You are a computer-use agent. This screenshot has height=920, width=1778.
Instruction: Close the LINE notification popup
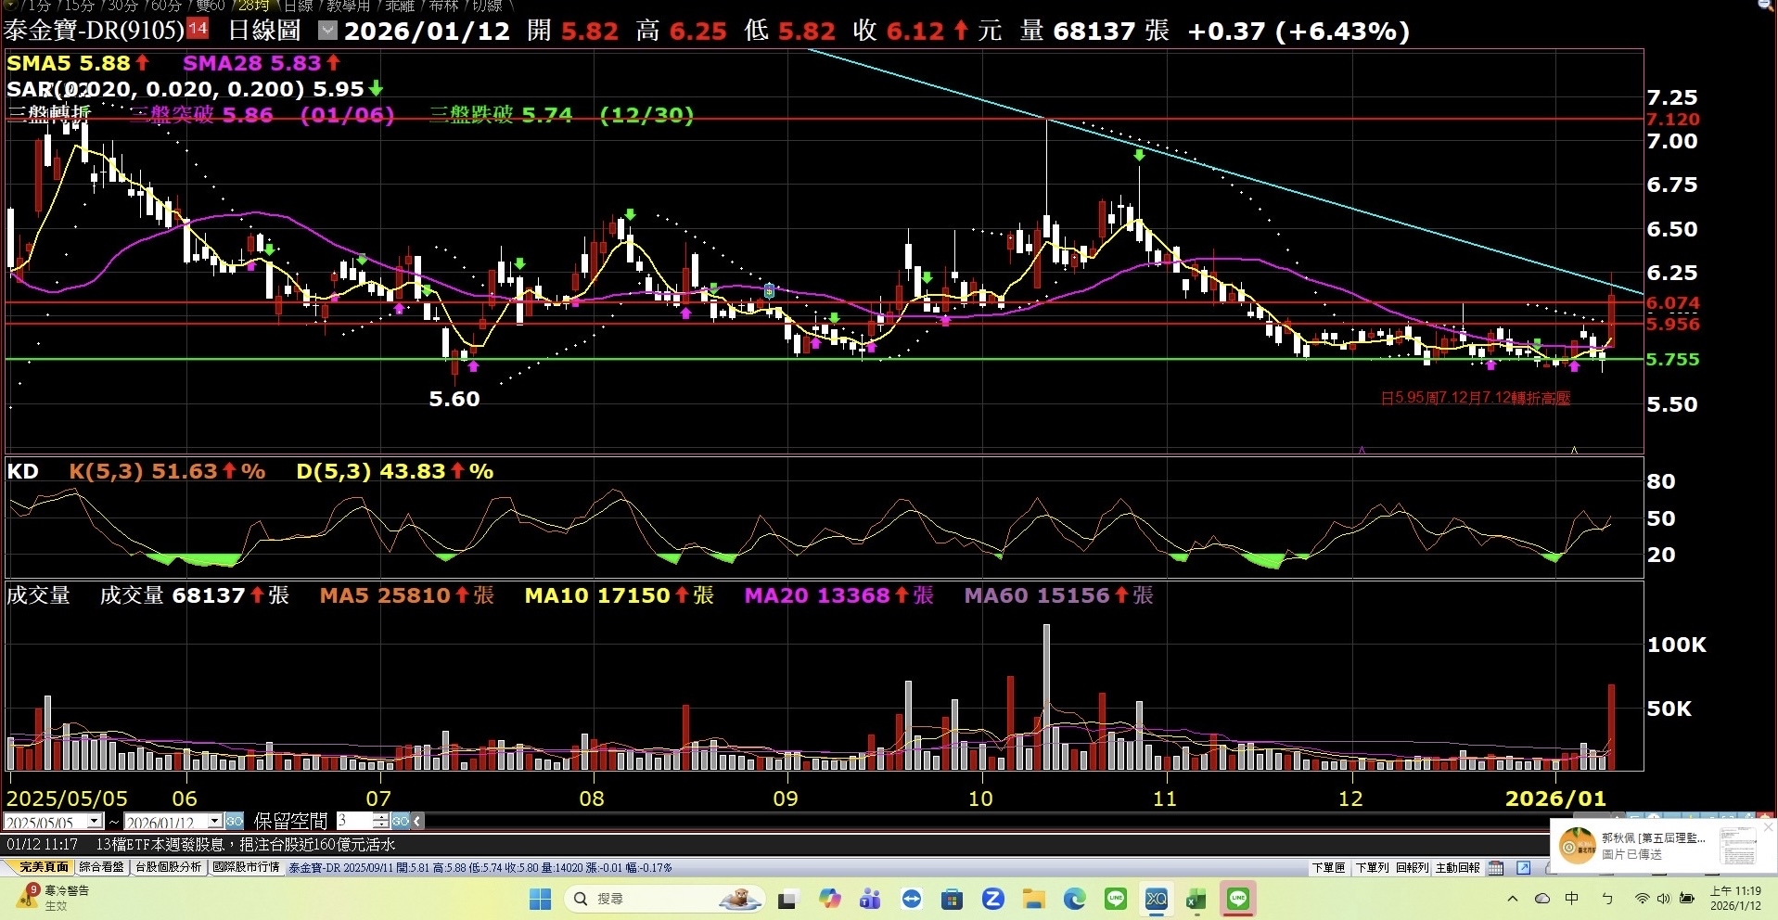click(1768, 826)
